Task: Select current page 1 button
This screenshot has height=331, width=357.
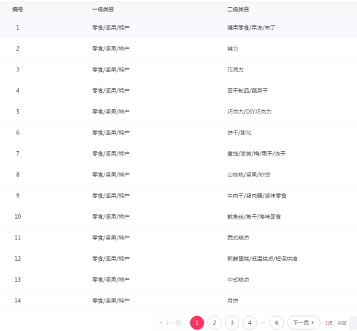Action: [197, 323]
